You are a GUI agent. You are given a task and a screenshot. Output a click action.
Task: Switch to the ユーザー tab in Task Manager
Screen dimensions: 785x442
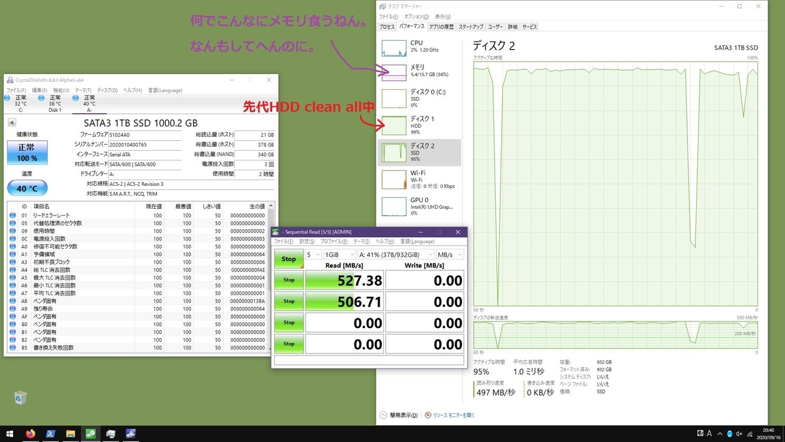pos(495,27)
